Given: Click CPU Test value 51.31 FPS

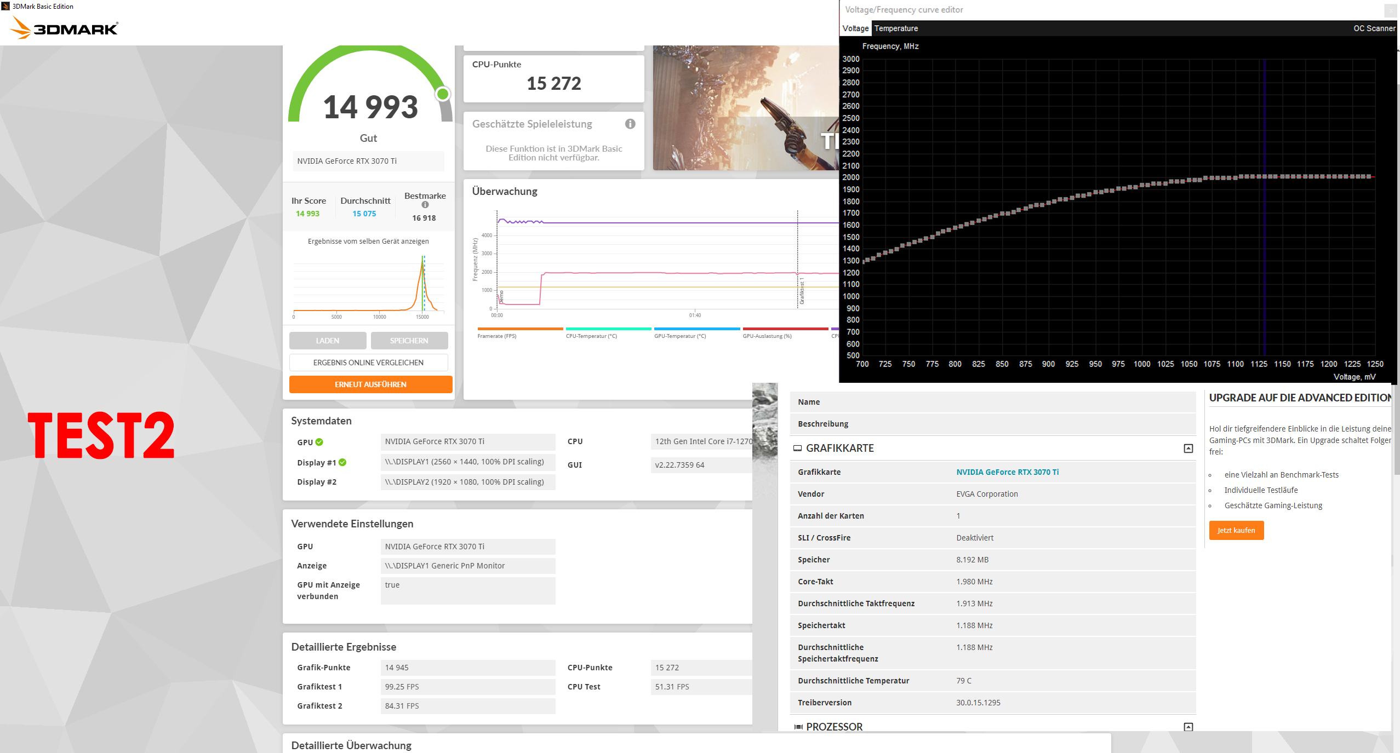Looking at the screenshot, I should tap(701, 687).
